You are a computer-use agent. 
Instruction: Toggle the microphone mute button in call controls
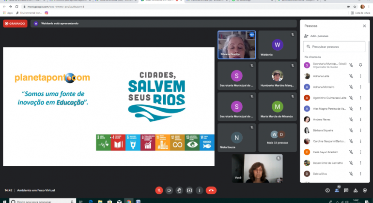(x=159, y=190)
